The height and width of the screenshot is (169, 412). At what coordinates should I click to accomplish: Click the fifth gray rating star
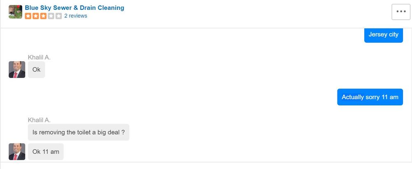[59, 16]
